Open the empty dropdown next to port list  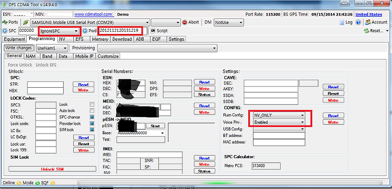click(166, 22)
